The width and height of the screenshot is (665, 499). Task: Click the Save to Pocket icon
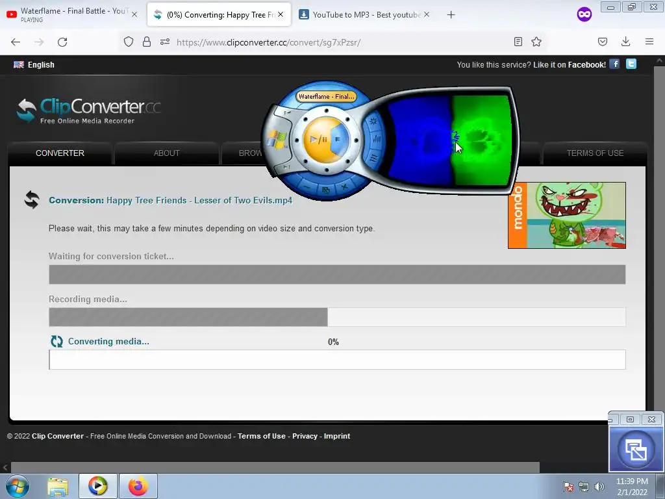pos(602,42)
